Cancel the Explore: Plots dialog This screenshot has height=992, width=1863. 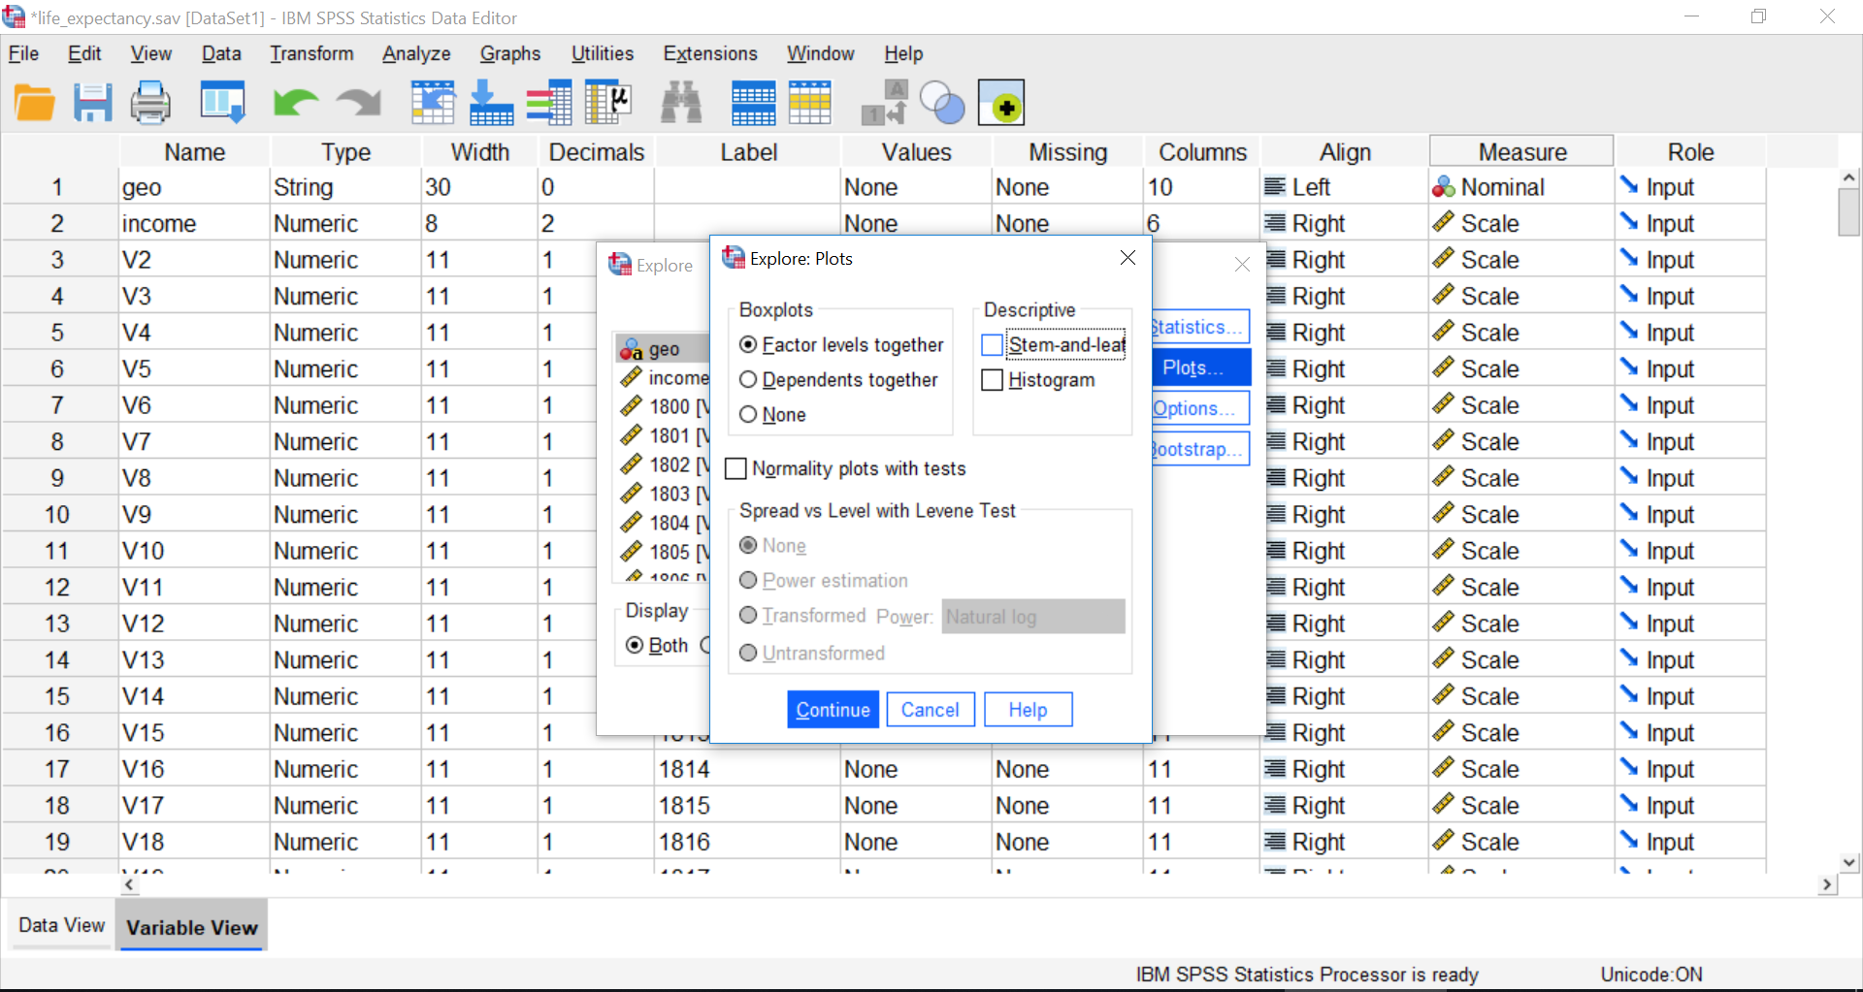931,710
